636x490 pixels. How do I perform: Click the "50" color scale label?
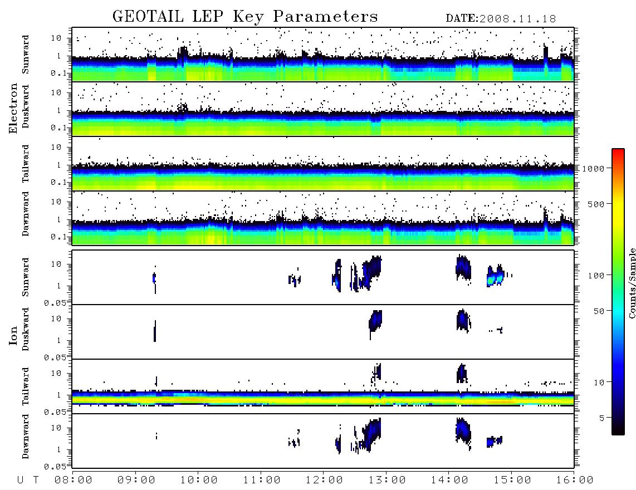pos(599,311)
